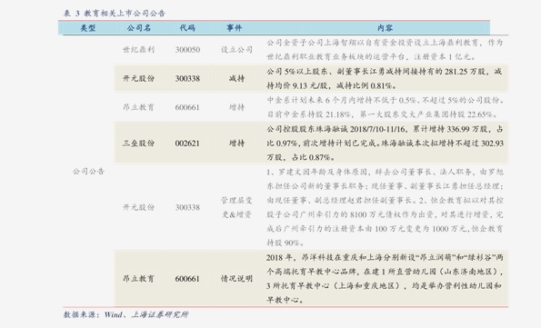Click the 公司公告 type cell
The width and height of the screenshot is (541, 328).
[88, 172]
